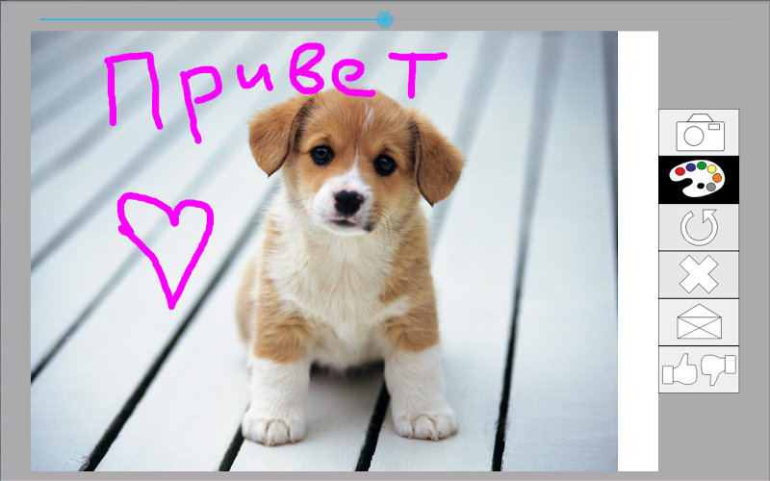Open the color palette tool

pos(699,180)
